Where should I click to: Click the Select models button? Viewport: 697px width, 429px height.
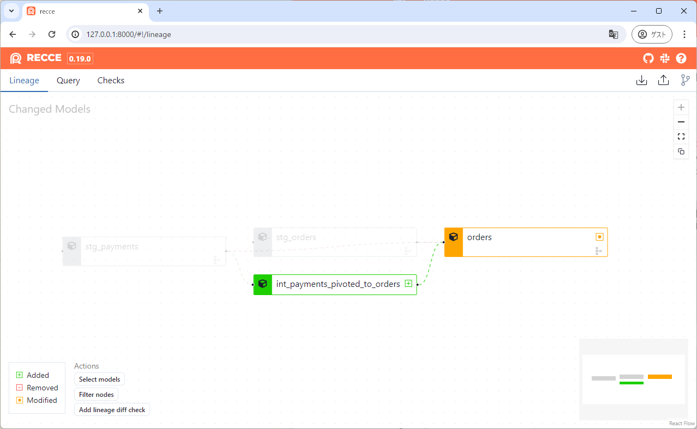(99, 379)
